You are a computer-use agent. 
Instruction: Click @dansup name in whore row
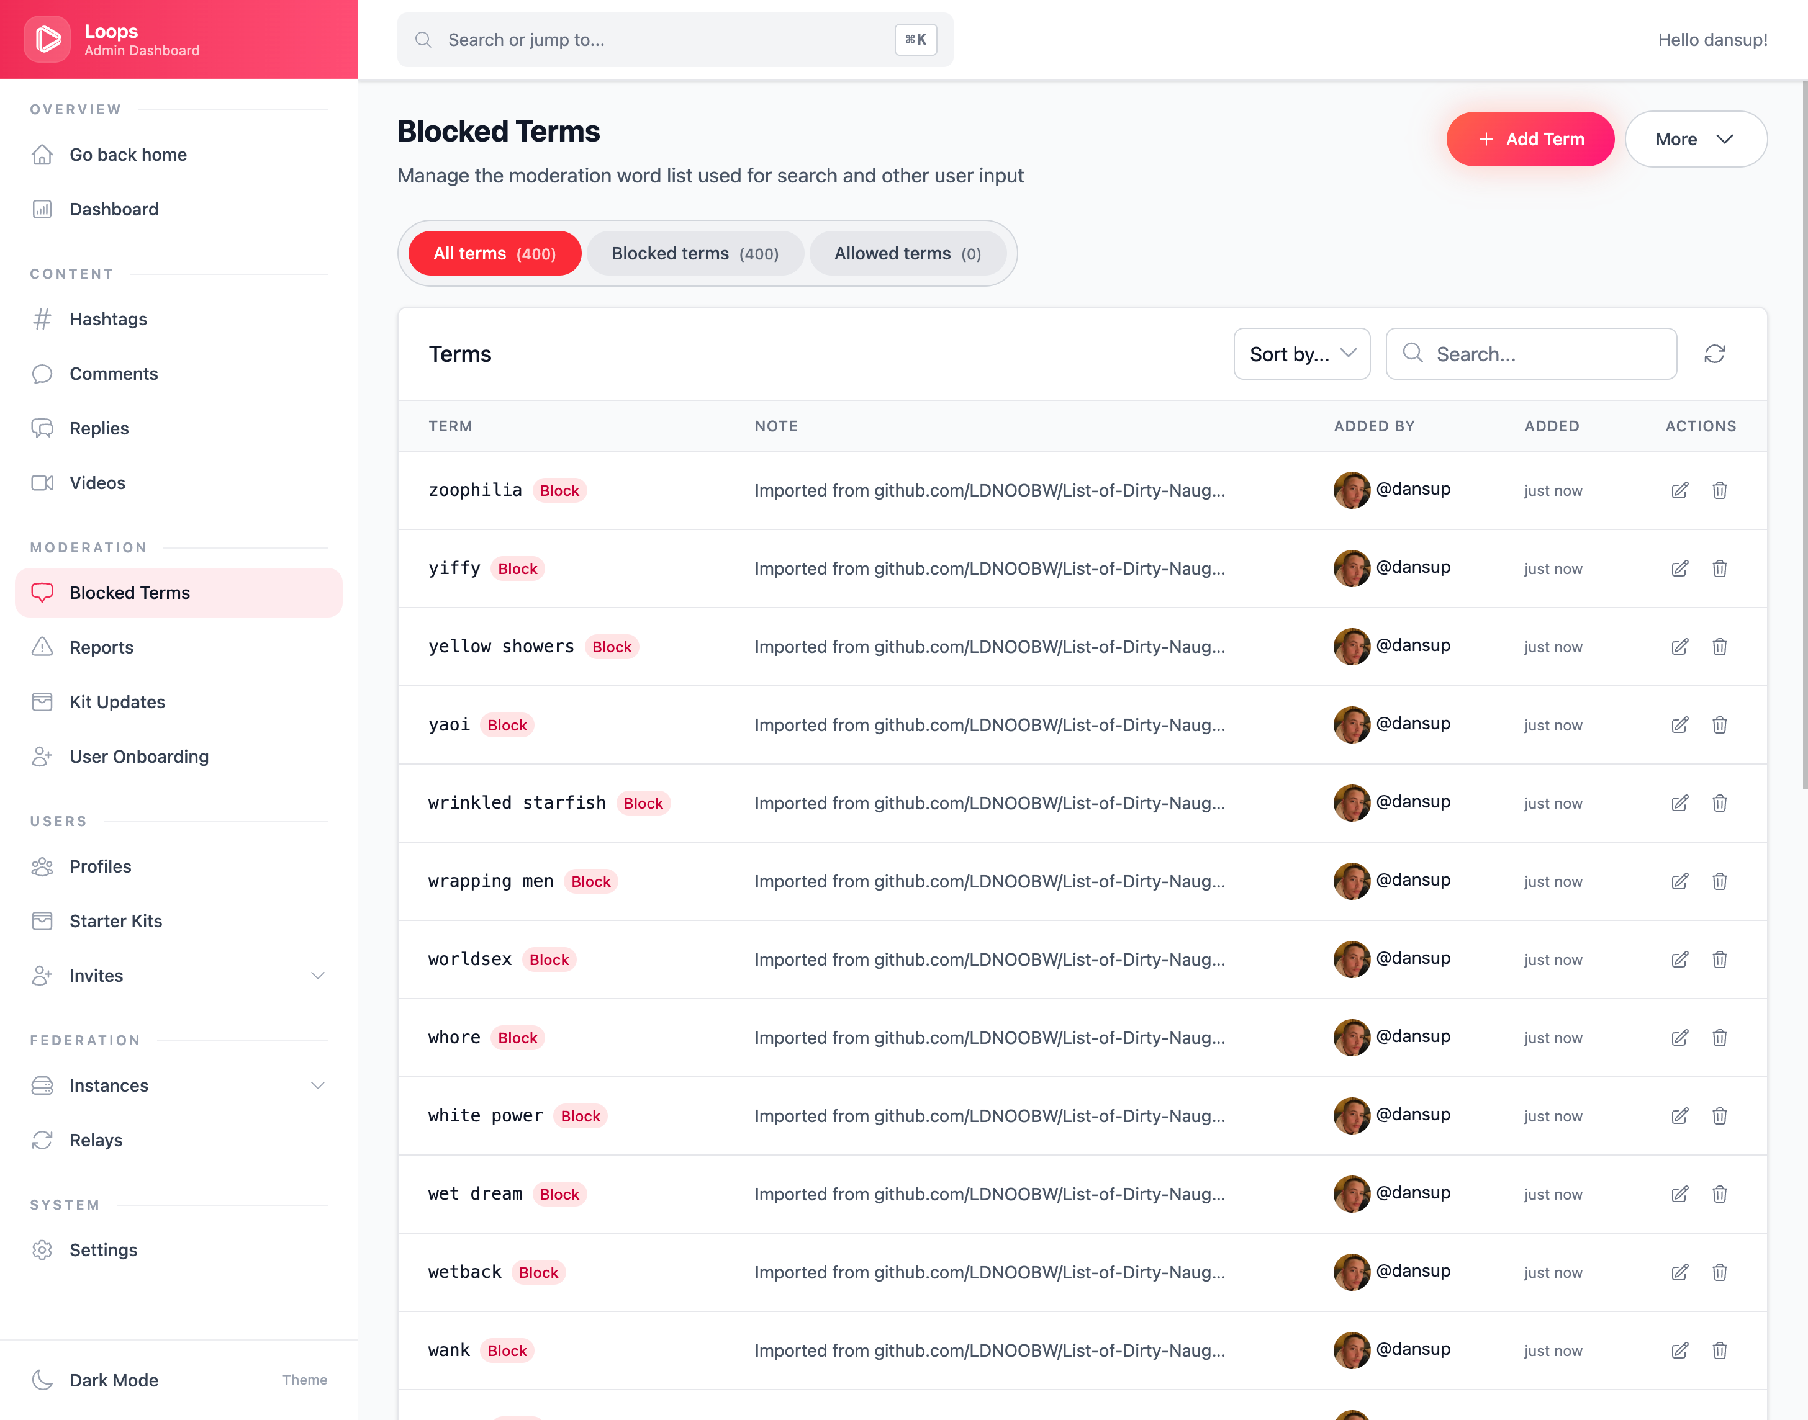click(1413, 1036)
